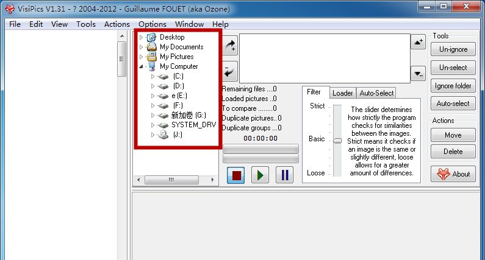
Task: Expand the SYSTEM_DRV drive node
Action: (x=153, y=125)
